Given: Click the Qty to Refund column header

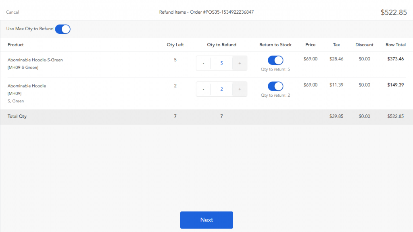Looking at the screenshot, I should (x=221, y=45).
